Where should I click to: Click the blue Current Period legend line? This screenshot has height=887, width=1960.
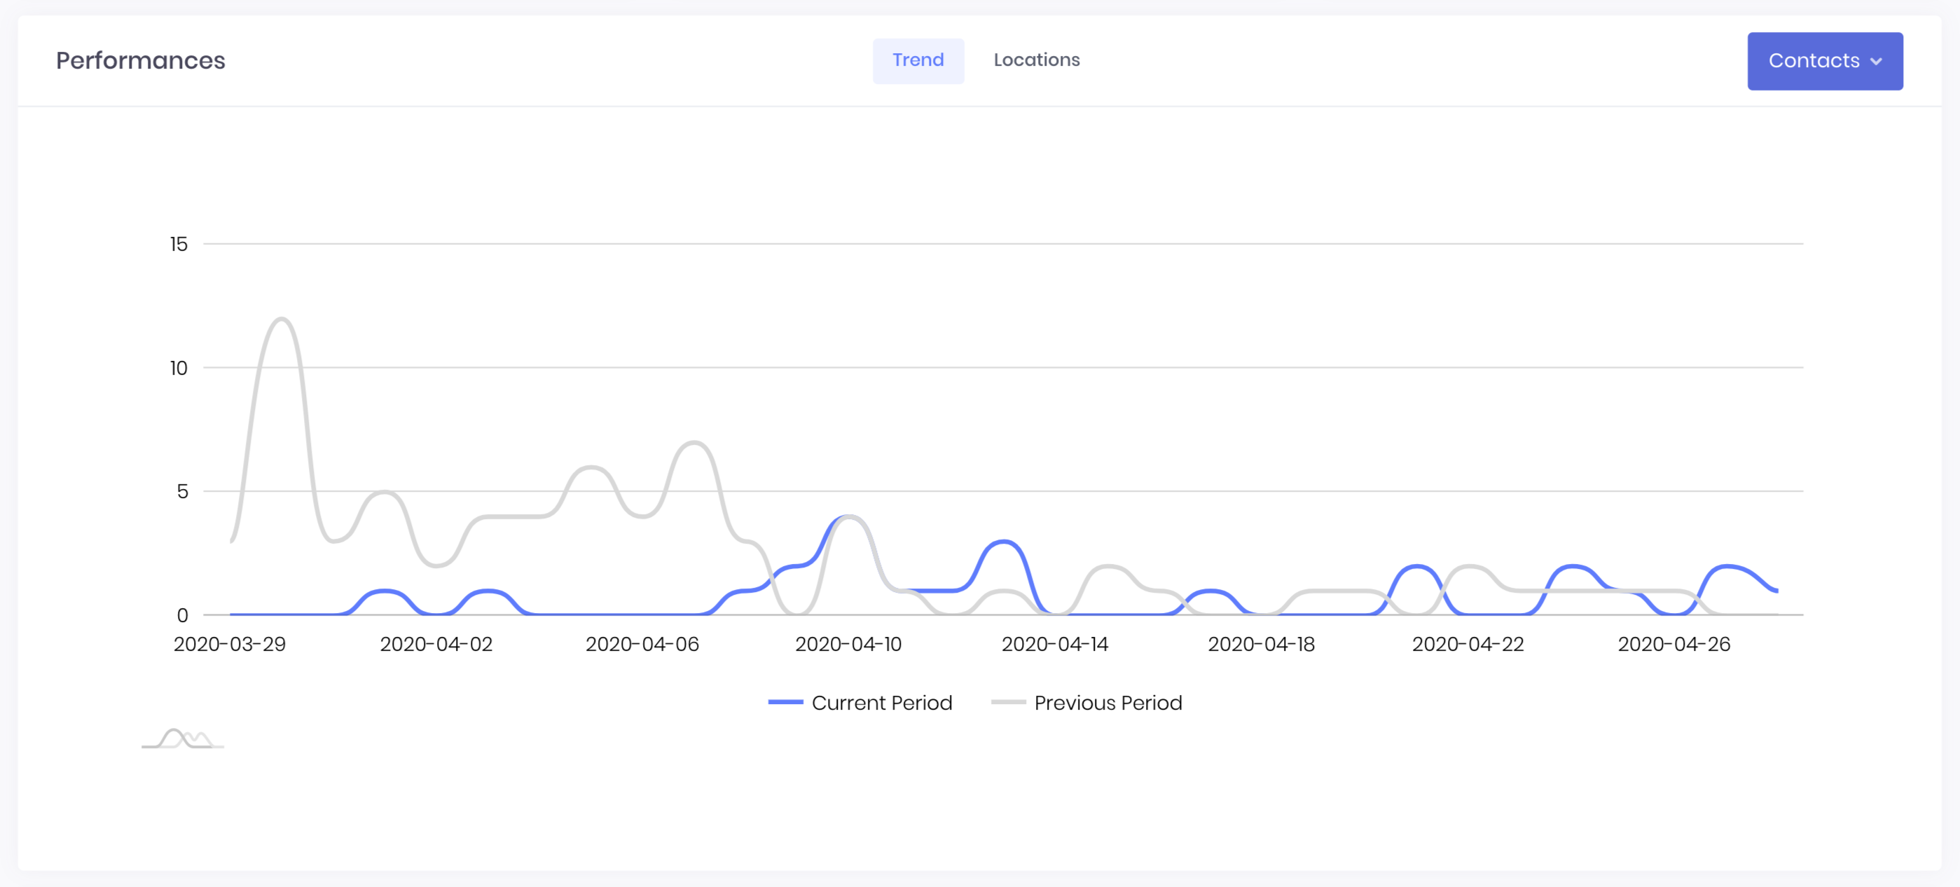tap(785, 702)
